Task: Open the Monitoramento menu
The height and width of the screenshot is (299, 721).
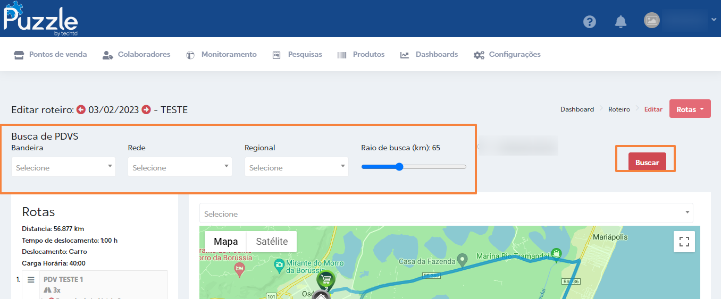Action: coord(221,55)
